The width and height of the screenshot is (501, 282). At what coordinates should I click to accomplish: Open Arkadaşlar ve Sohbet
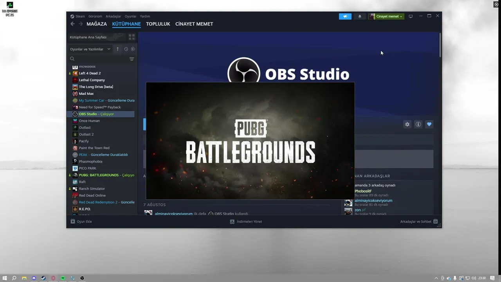[419, 222]
